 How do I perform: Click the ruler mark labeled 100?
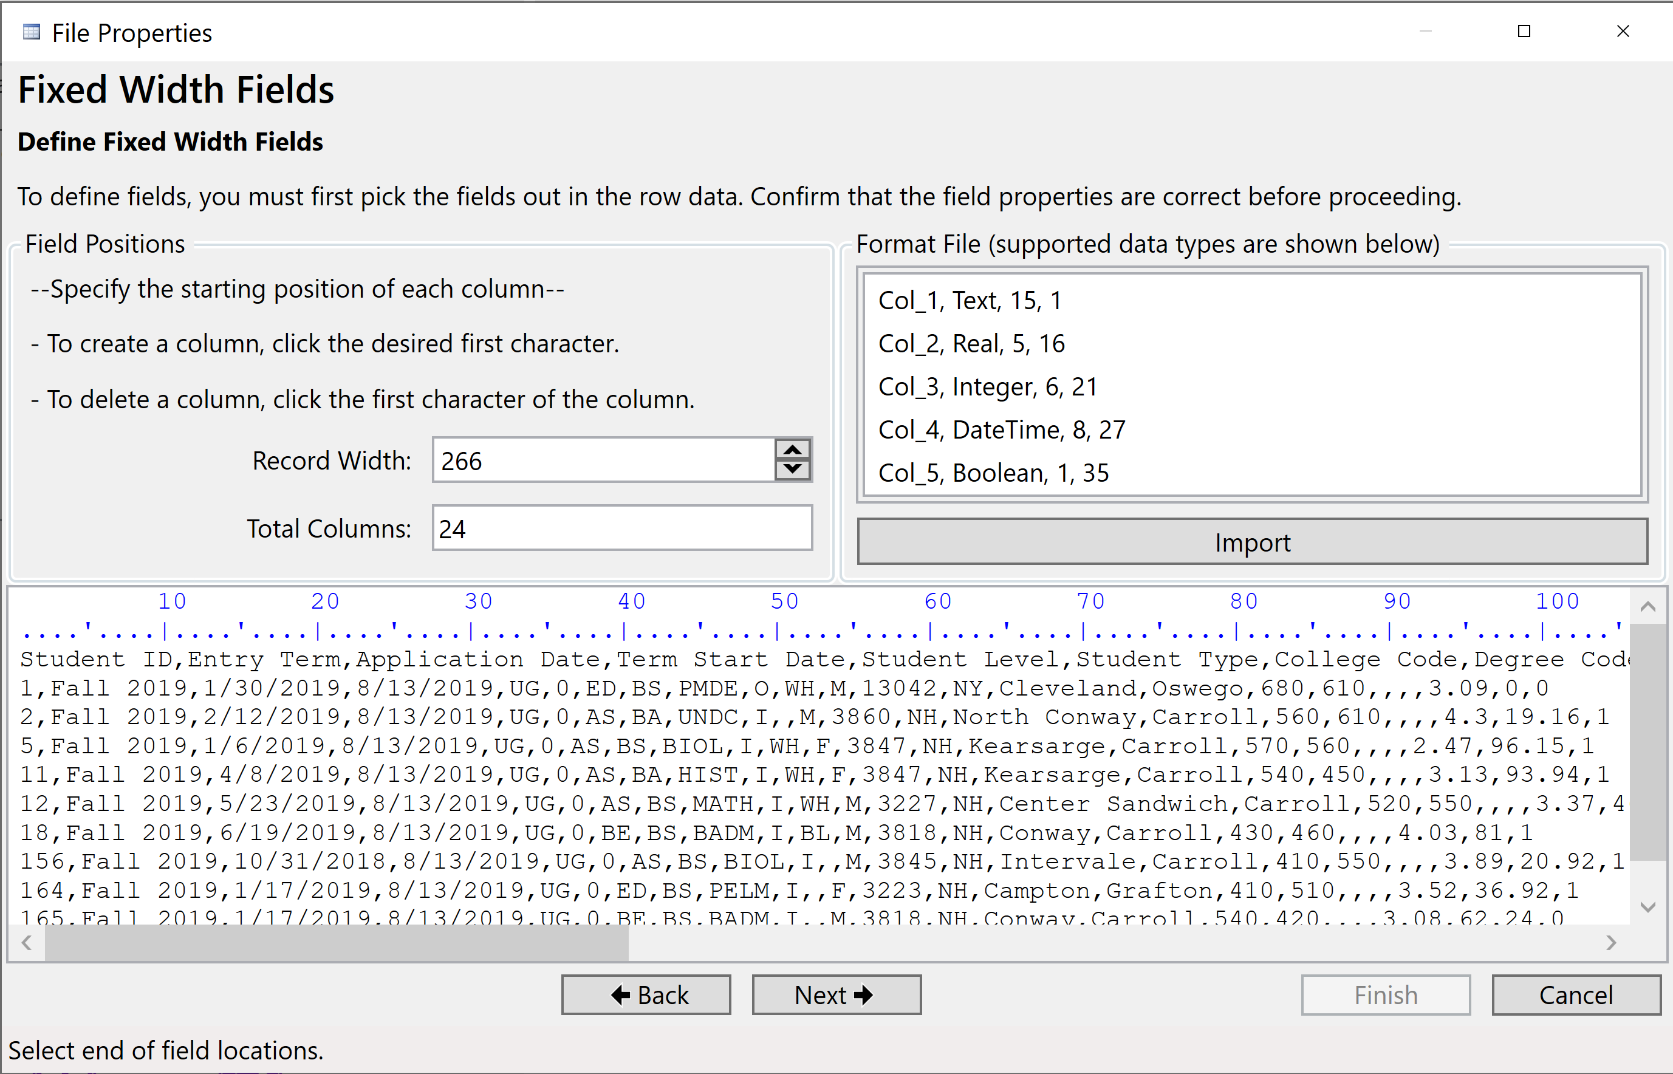(x=1557, y=601)
